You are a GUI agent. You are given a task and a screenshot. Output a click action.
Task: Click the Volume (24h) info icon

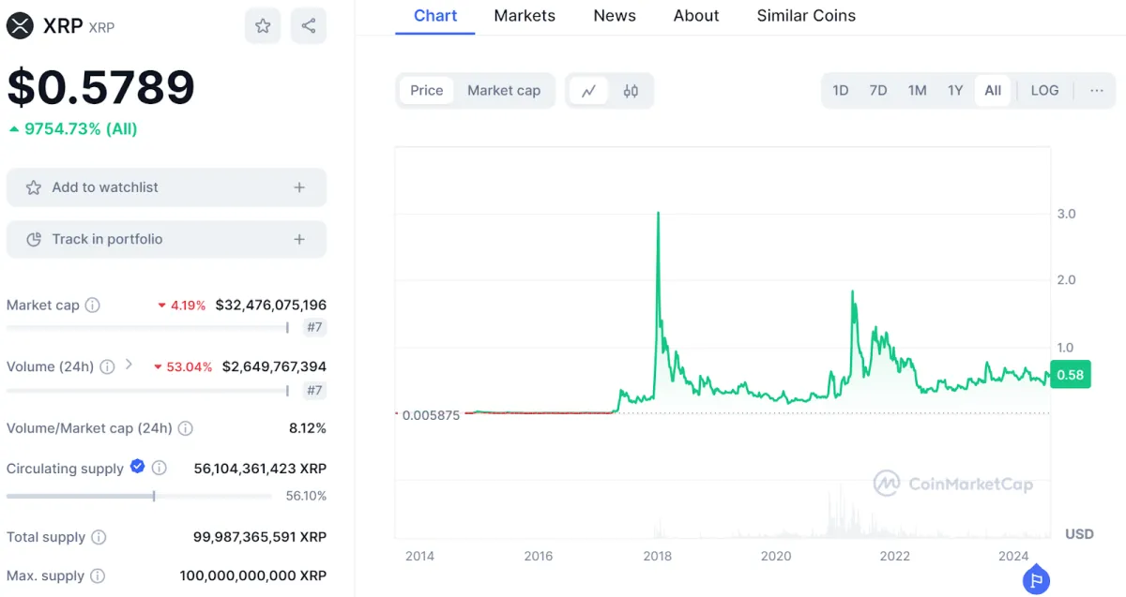(108, 366)
